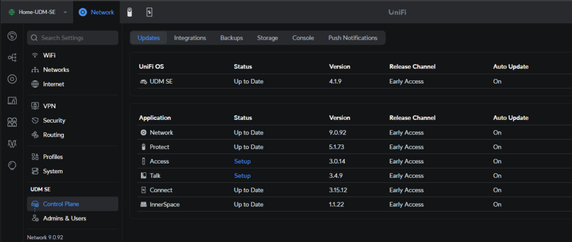Open the client devices icon in left rail
The width and height of the screenshot is (572, 242).
pyautogui.click(x=12, y=101)
